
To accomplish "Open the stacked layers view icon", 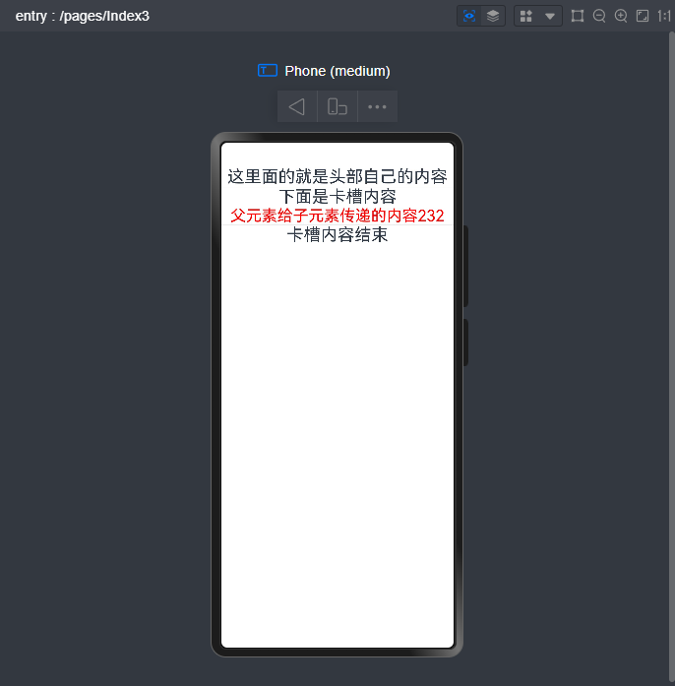I will 493,16.
